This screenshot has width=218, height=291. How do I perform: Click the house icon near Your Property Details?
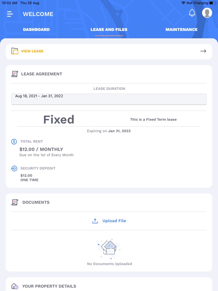pos(14,286)
